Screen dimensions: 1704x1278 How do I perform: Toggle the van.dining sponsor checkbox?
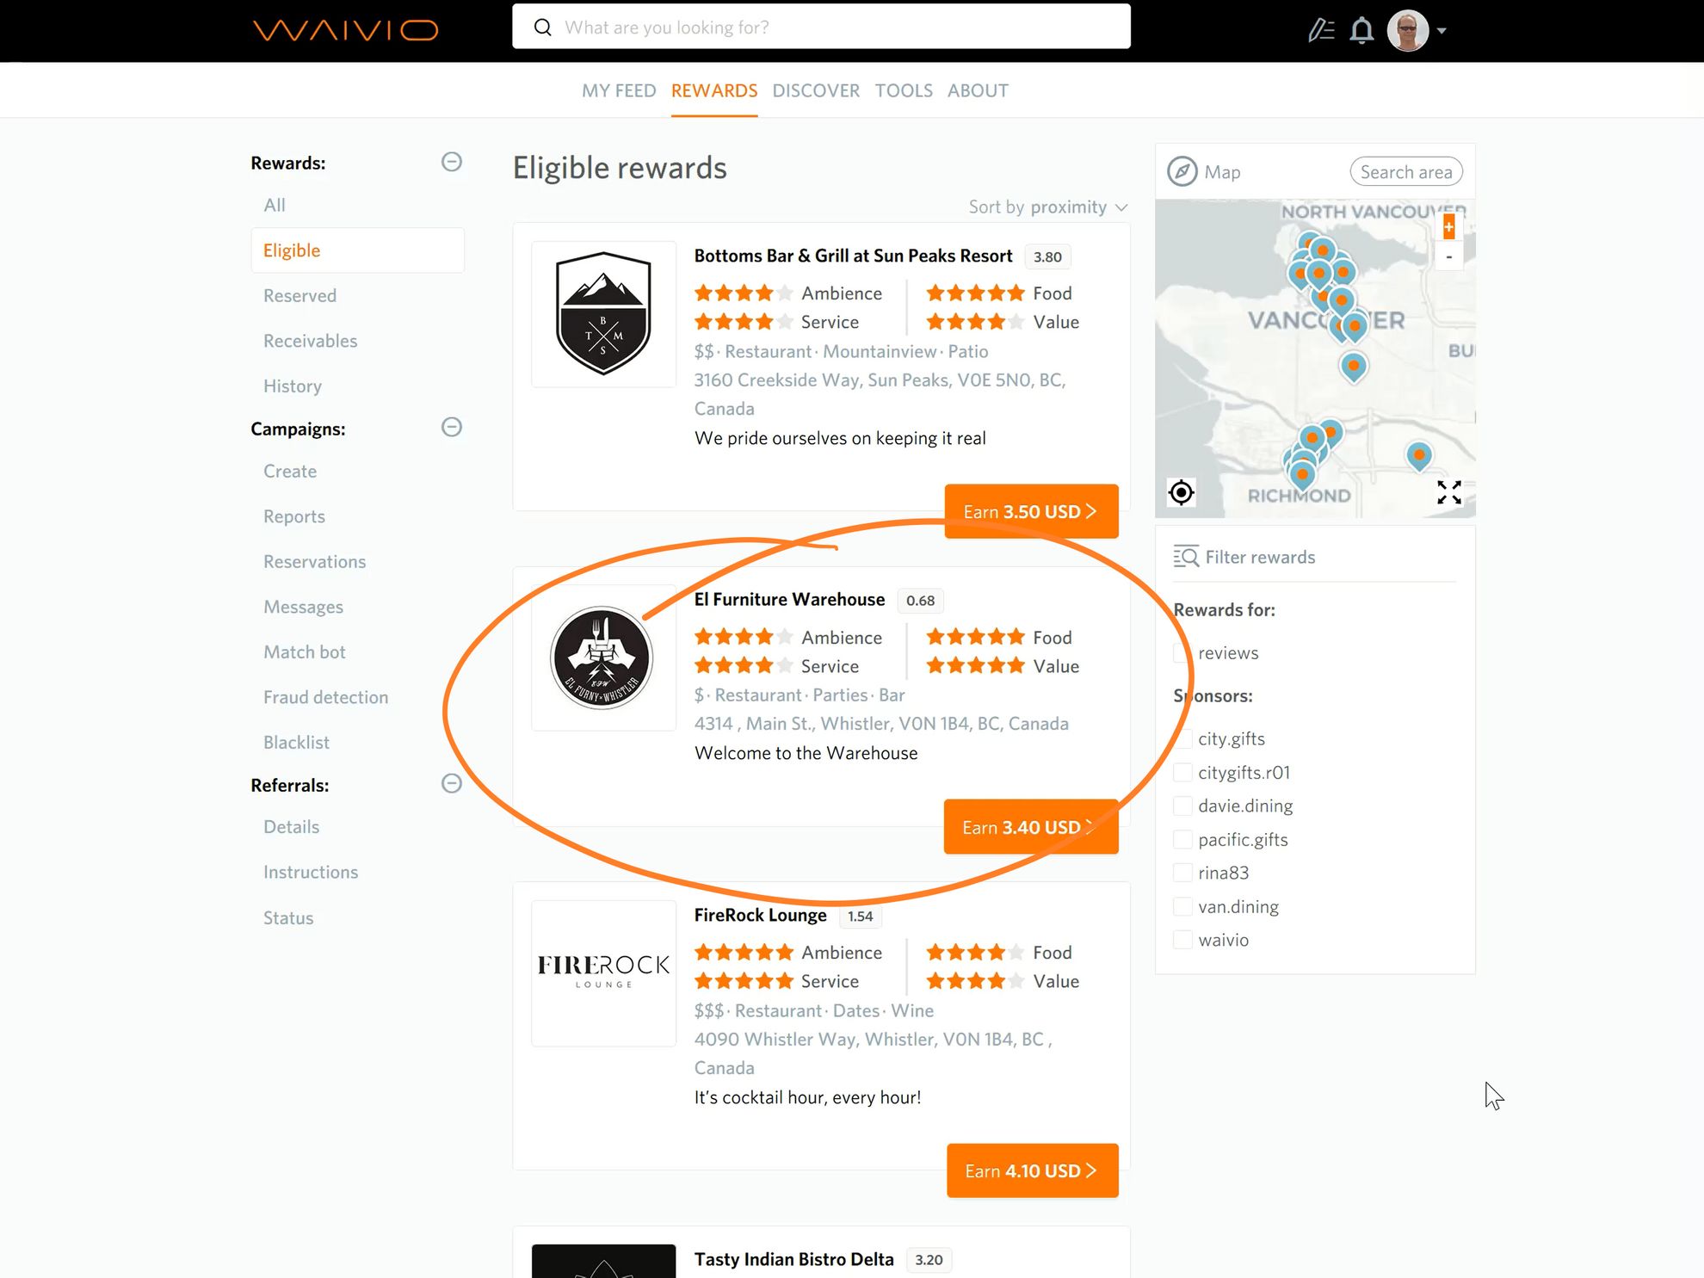point(1183,906)
